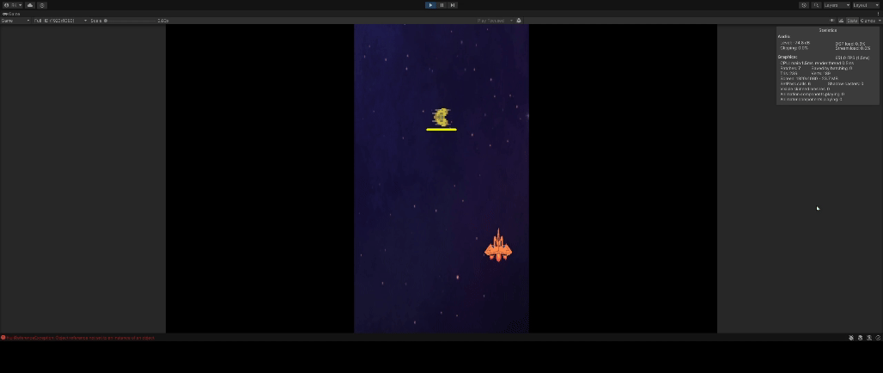Expand the Layers dropdown
The height and width of the screenshot is (373, 883).
tap(836, 5)
